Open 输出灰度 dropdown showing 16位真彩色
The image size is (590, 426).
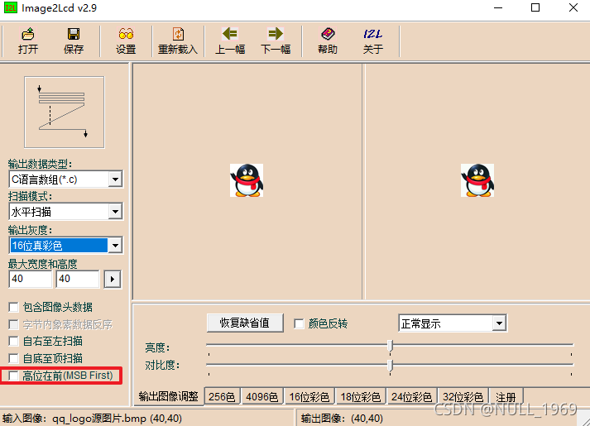(65, 246)
